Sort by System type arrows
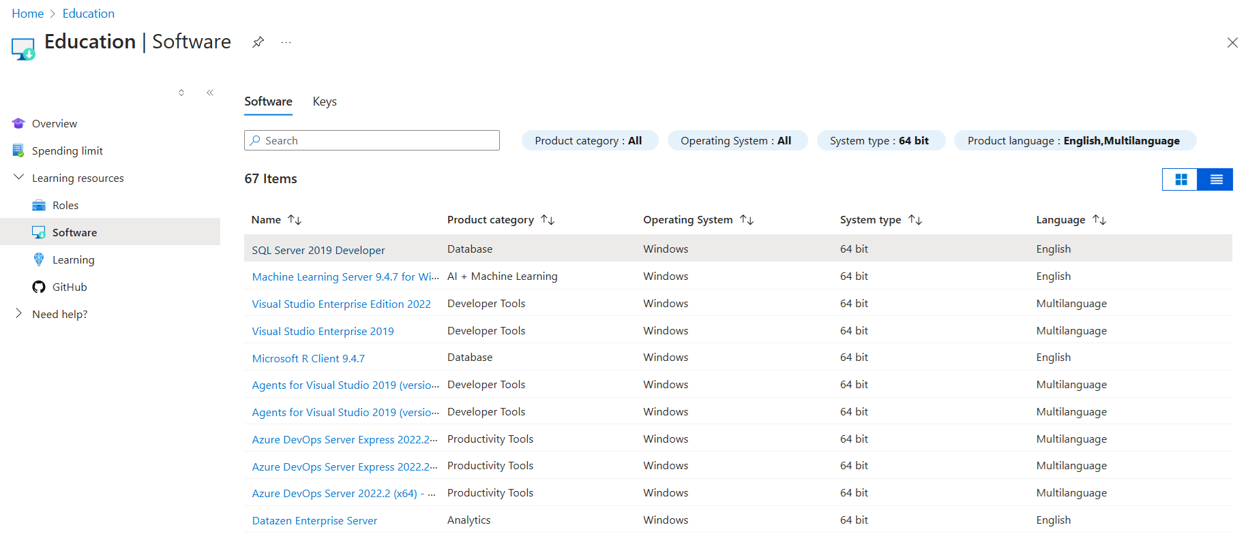 [915, 219]
